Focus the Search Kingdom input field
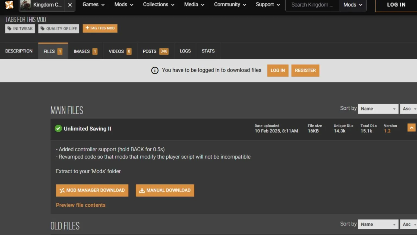The height and width of the screenshot is (235, 417). tap(312, 5)
